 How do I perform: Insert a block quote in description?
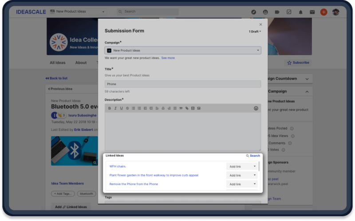point(181,108)
